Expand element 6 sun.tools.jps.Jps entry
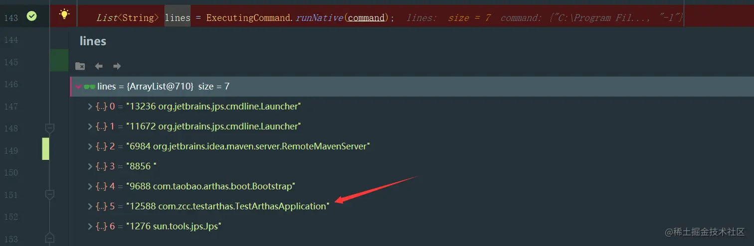 90,226
